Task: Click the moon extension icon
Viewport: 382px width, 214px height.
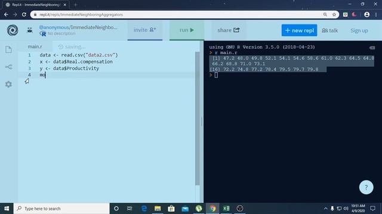Action: (x=354, y=14)
